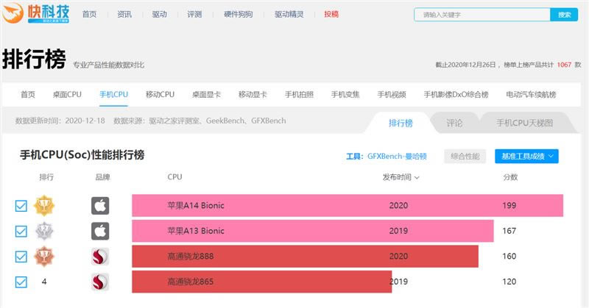Viewport: 589px width, 308px height.
Task: Open 硬件狗狗 in the top navigation
Action: 238,14
